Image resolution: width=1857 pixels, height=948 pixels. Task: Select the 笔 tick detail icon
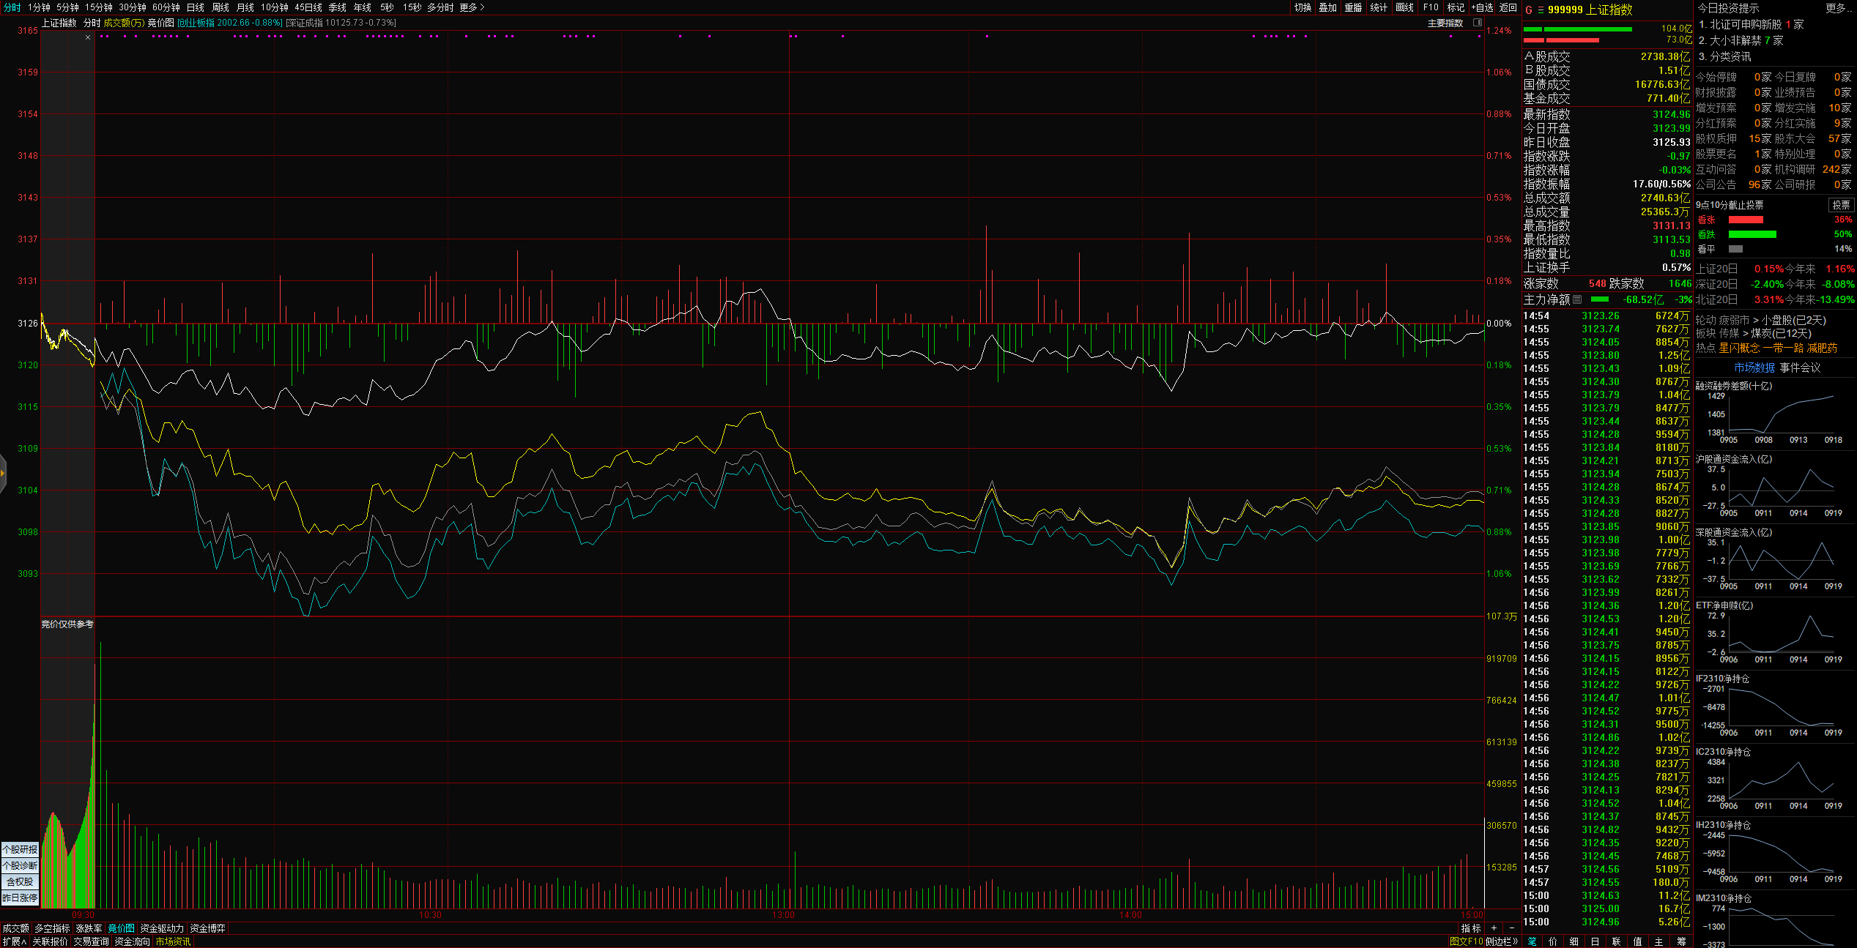tap(1532, 941)
